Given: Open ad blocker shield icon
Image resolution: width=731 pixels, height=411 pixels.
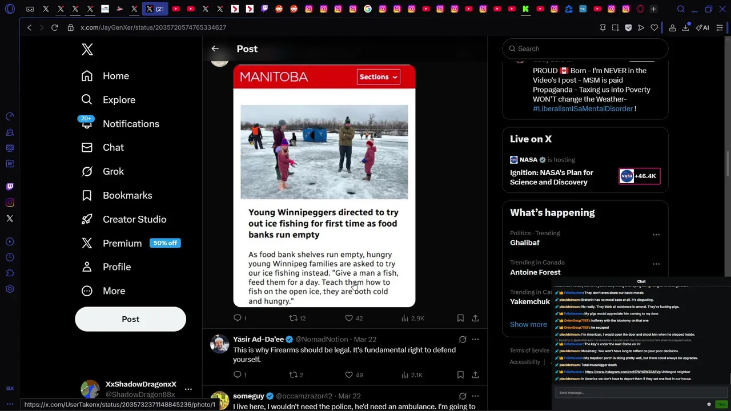Looking at the screenshot, I should [x=628, y=27].
